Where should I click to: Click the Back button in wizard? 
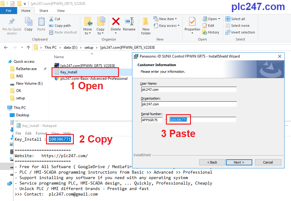[x=212, y=162]
